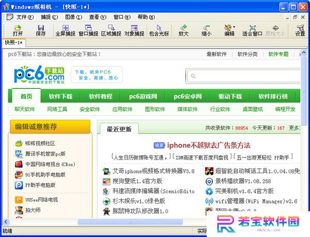This screenshot has height=237, width=310.
Task: Click the 聊天软件 category link
Action: [24, 109]
